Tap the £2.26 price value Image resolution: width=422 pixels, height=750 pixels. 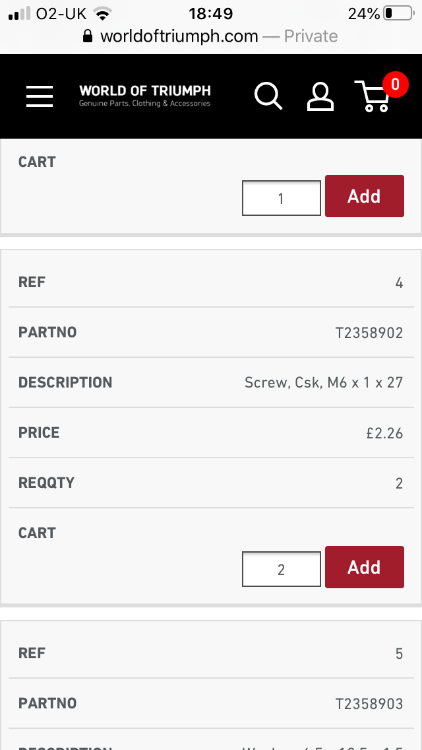click(384, 433)
